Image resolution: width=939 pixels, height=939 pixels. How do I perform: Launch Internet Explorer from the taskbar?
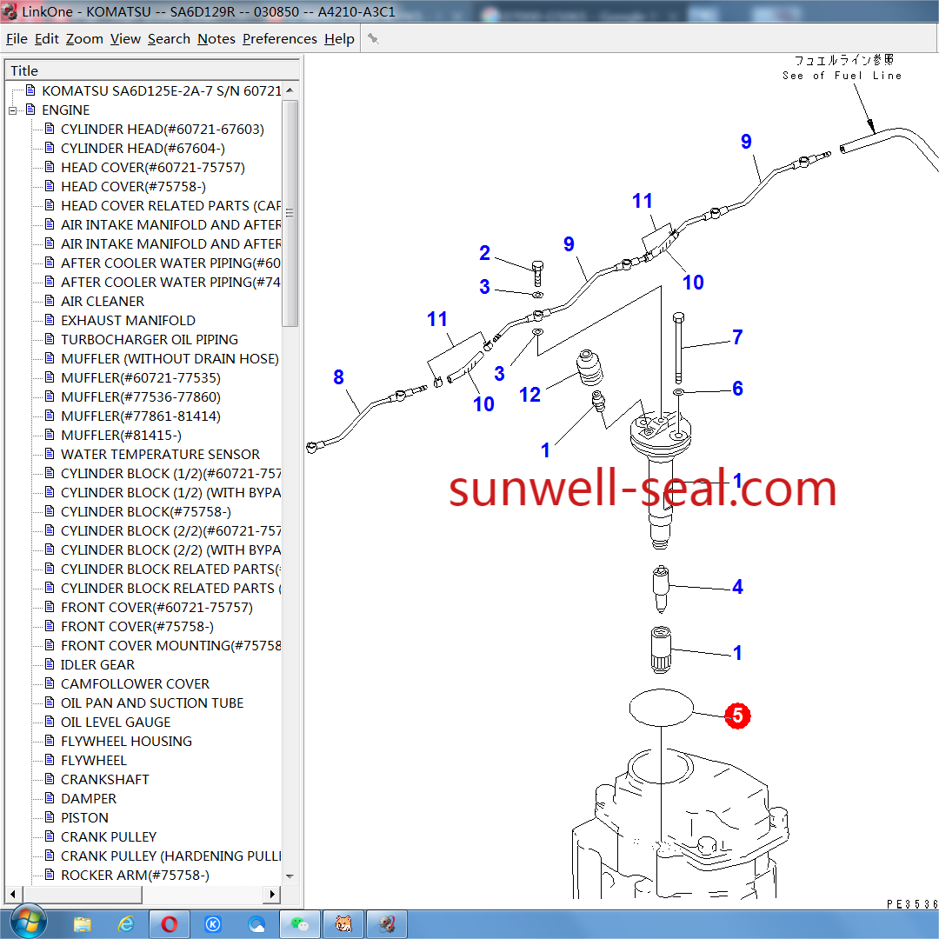tap(126, 923)
